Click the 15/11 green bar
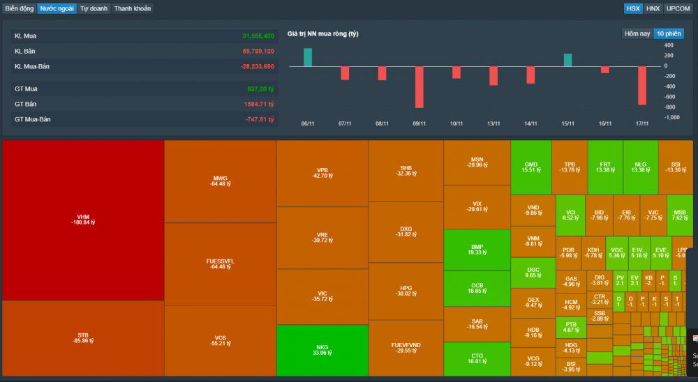698x382 pixels. point(567,60)
